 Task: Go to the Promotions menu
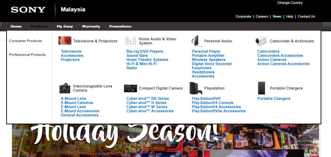click(120, 27)
